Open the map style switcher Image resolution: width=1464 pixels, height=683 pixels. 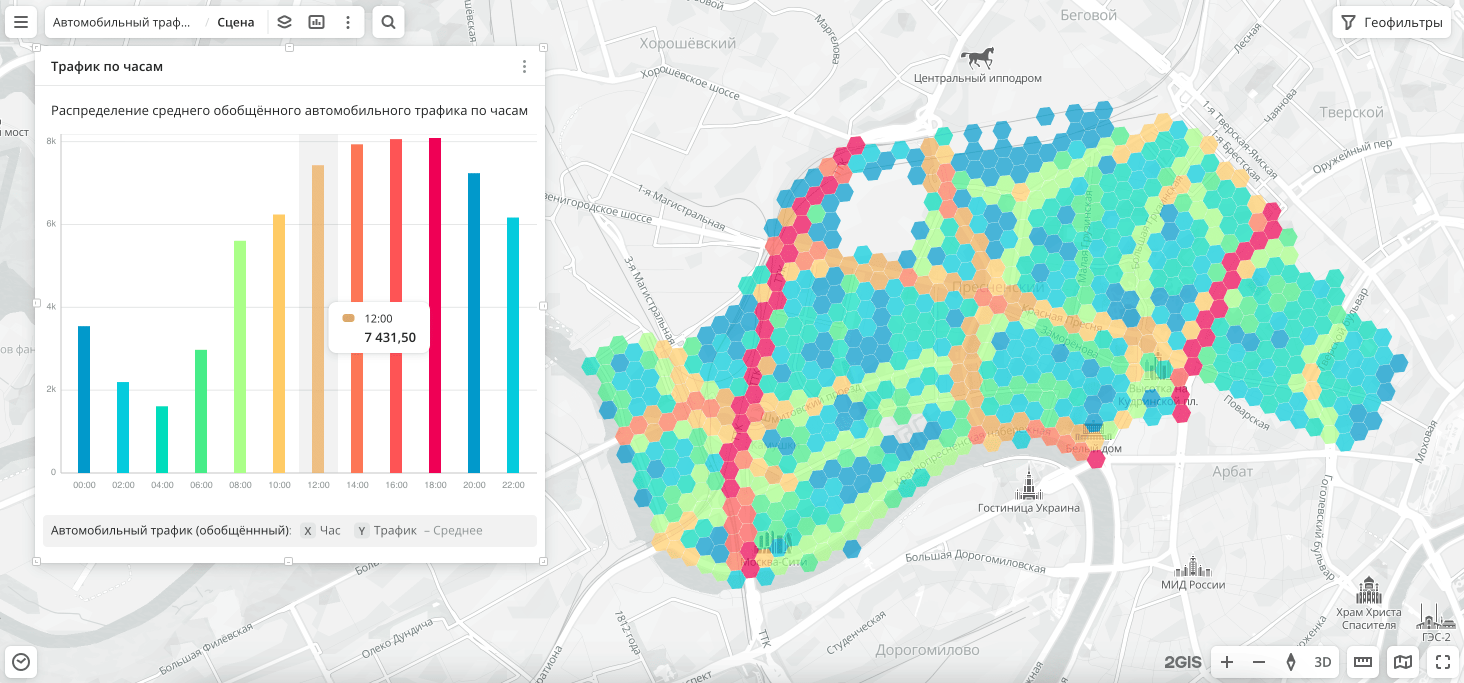(x=1402, y=662)
